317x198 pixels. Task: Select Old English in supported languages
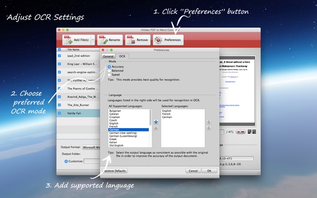[x=116, y=145]
